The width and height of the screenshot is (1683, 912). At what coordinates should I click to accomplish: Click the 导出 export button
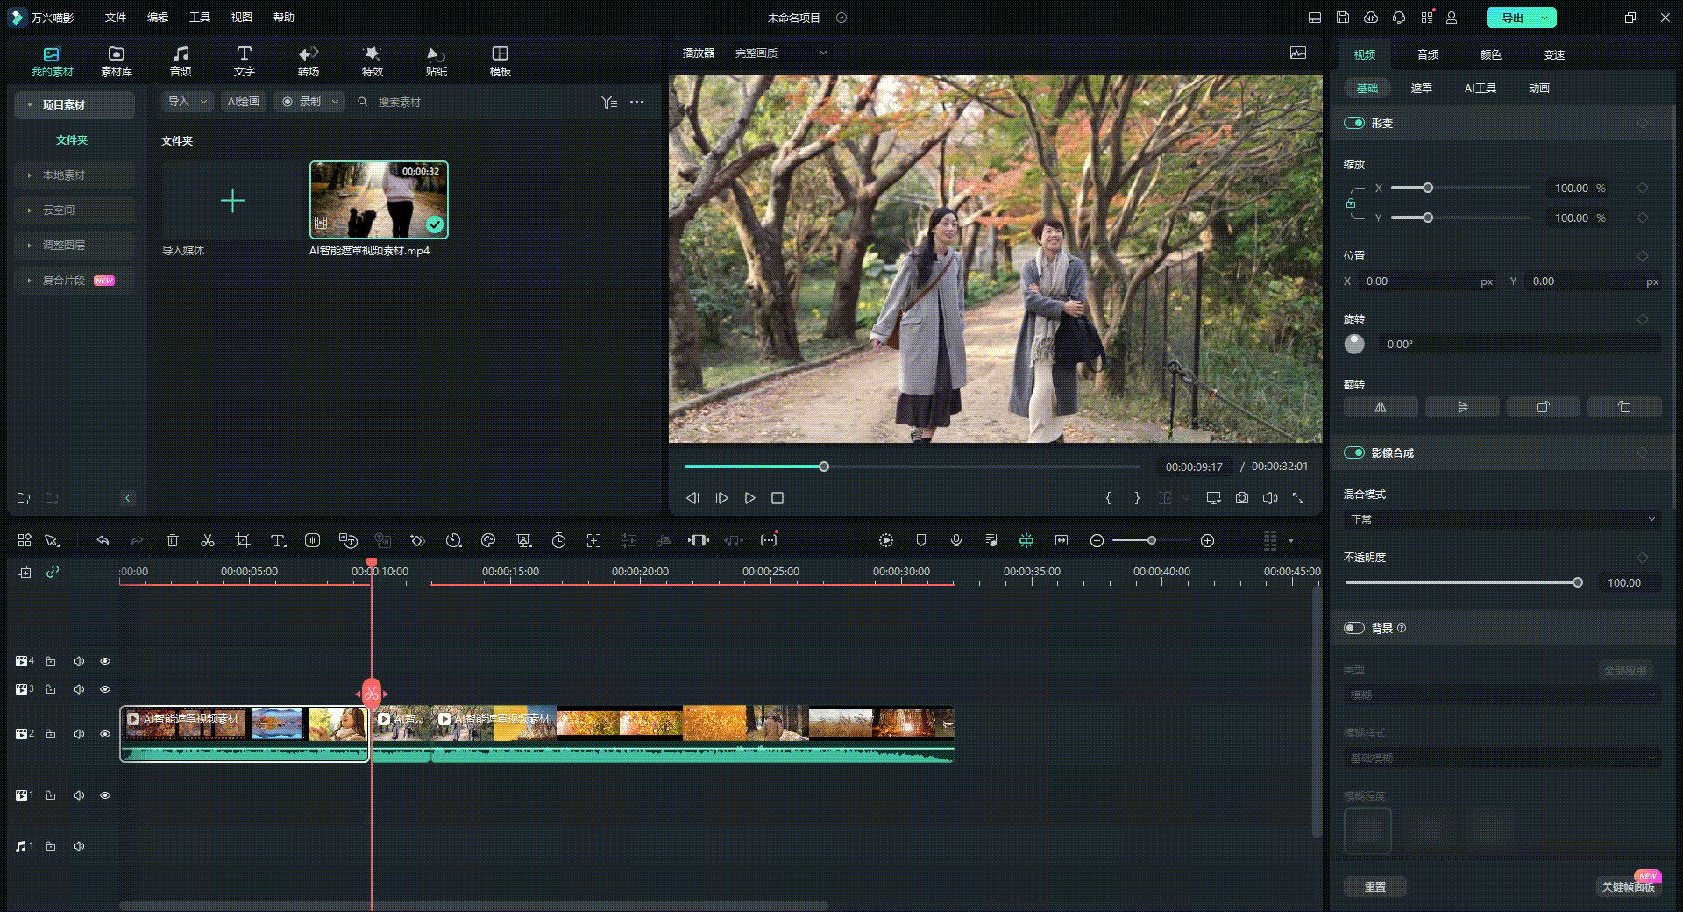click(x=1513, y=18)
